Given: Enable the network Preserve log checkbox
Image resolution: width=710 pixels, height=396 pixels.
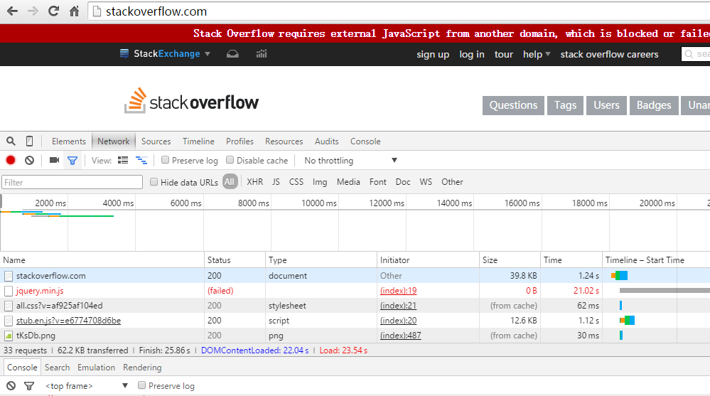Looking at the screenshot, I should (166, 160).
